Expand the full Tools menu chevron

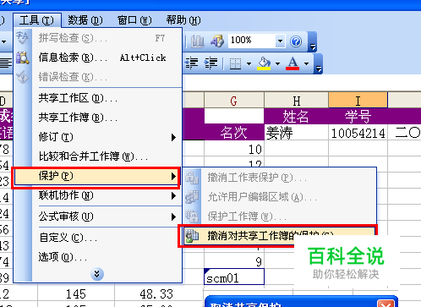[97, 274]
